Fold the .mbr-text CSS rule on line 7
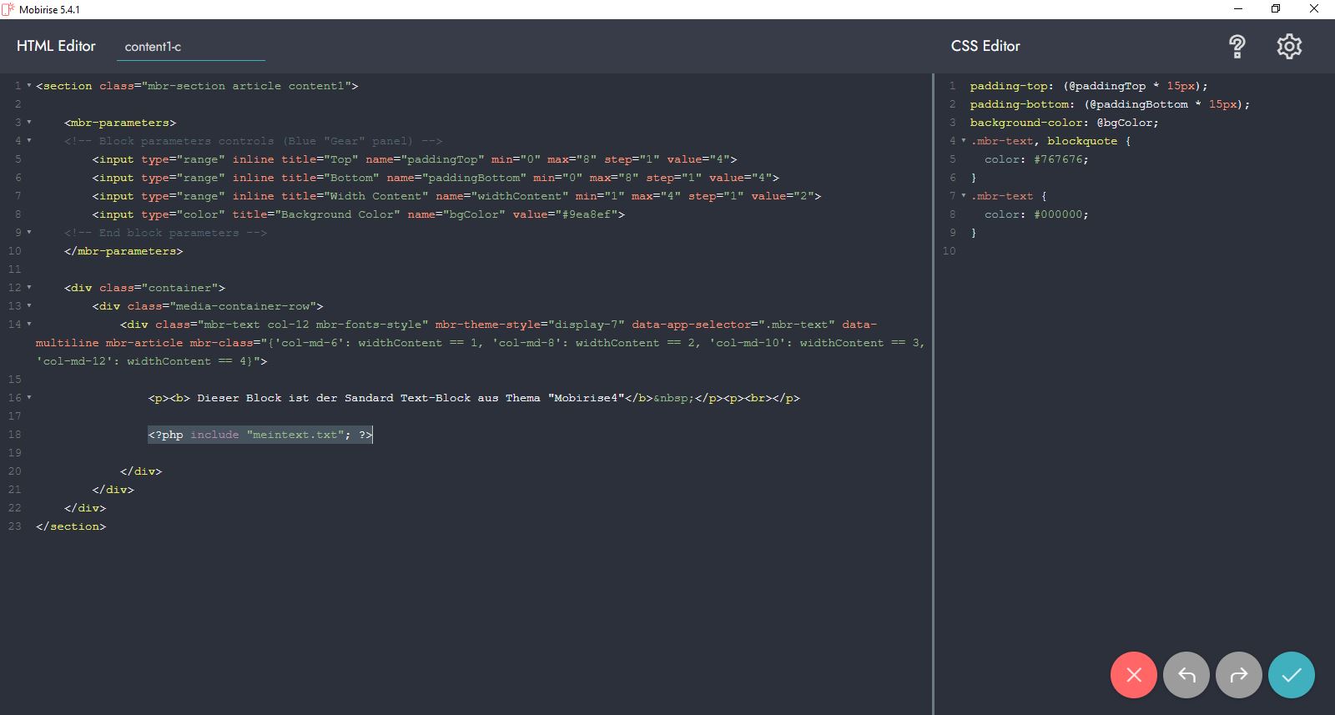This screenshot has width=1335, height=715. tap(964, 196)
